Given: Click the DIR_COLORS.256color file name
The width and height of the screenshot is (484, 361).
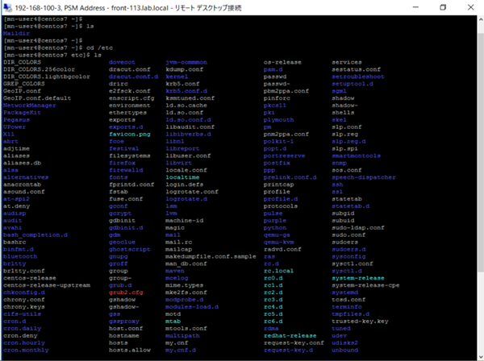Looking at the screenshot, I should pyautogui.click(x=40, y=69).
